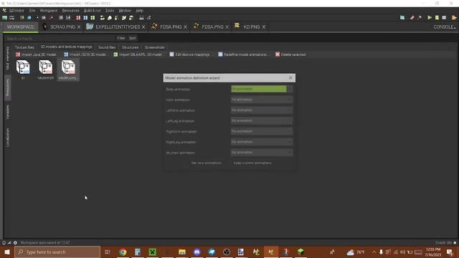Click the first toolbar icon under MCreator menu

coord(5,18)
